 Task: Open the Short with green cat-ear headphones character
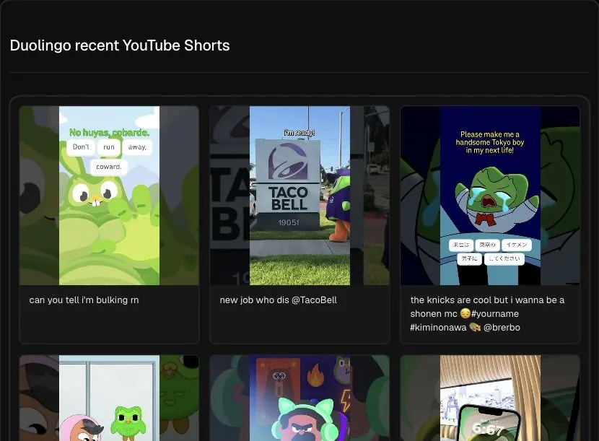point(299,398)
